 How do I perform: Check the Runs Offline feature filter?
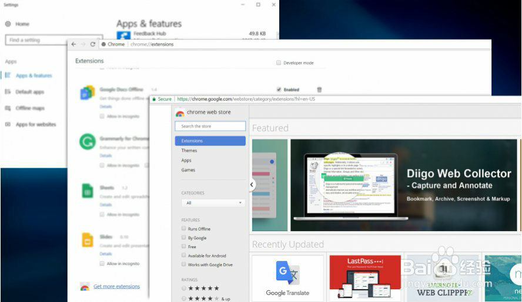[184, 228]
